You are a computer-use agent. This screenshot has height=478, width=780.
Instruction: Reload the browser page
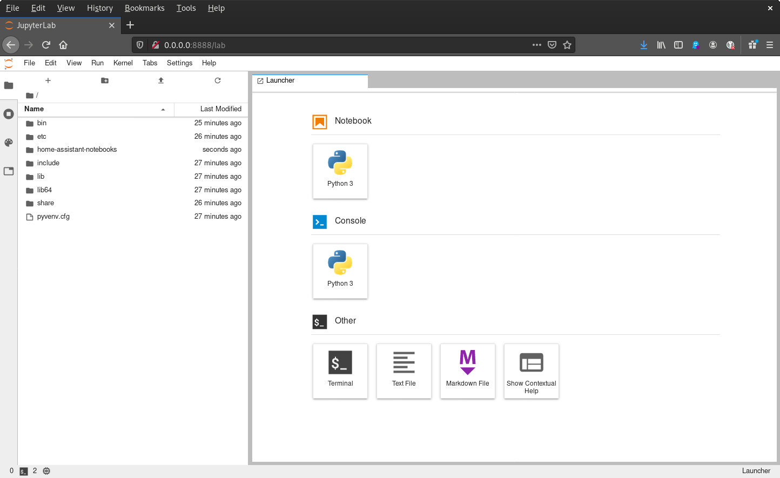(x=46, y=45)
